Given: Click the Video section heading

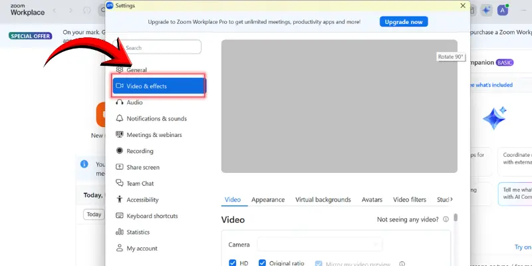Looking at the screenshot, I should pos(233,220).
